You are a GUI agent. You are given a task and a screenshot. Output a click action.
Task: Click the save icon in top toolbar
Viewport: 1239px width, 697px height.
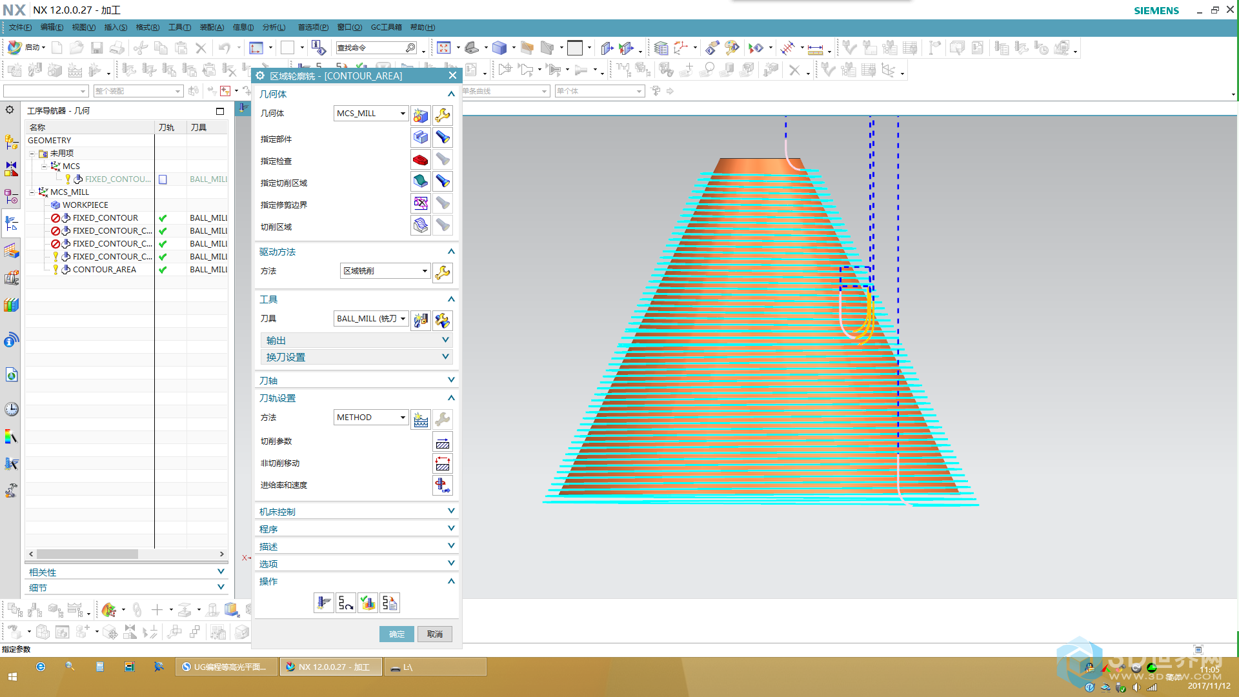coord(97,48)
